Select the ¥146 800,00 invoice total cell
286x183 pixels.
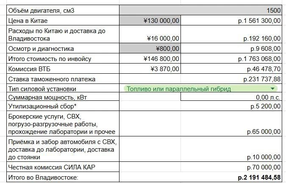150,58
